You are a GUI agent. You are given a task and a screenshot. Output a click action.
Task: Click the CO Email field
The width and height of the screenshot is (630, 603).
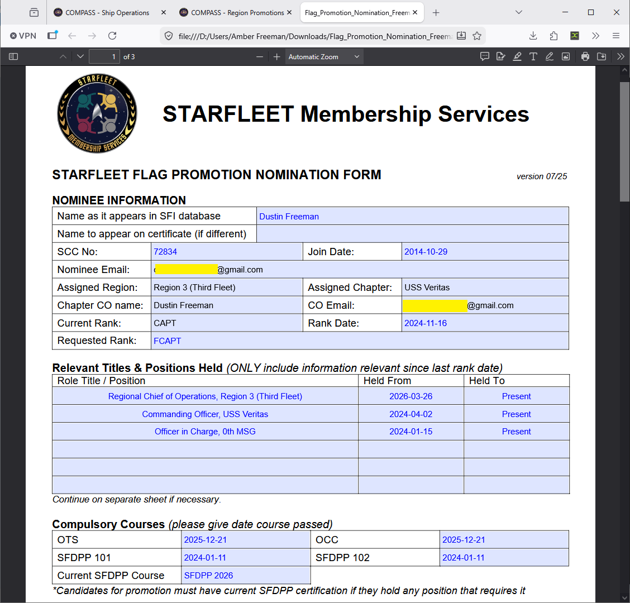point(485,305)
